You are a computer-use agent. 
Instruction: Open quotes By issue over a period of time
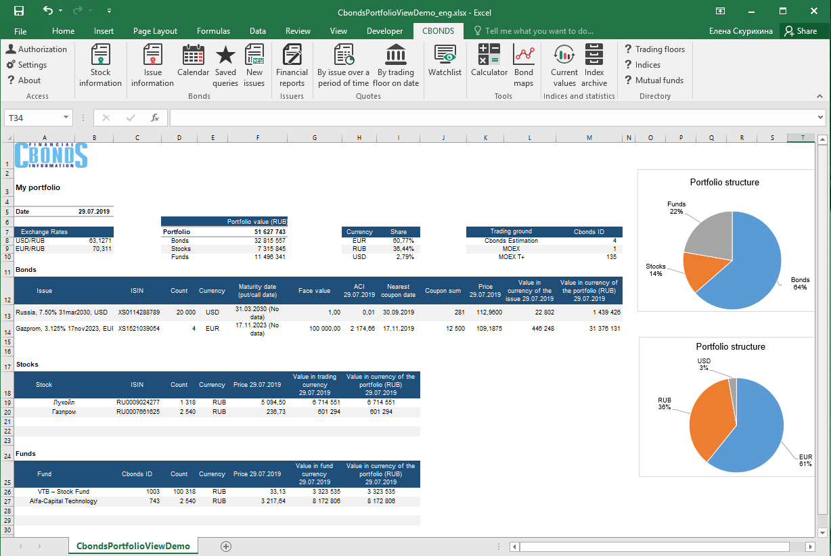pyautogui.click(x=343, y=66)
